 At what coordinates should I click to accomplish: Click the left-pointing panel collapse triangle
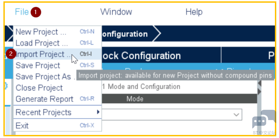(259, 83)
